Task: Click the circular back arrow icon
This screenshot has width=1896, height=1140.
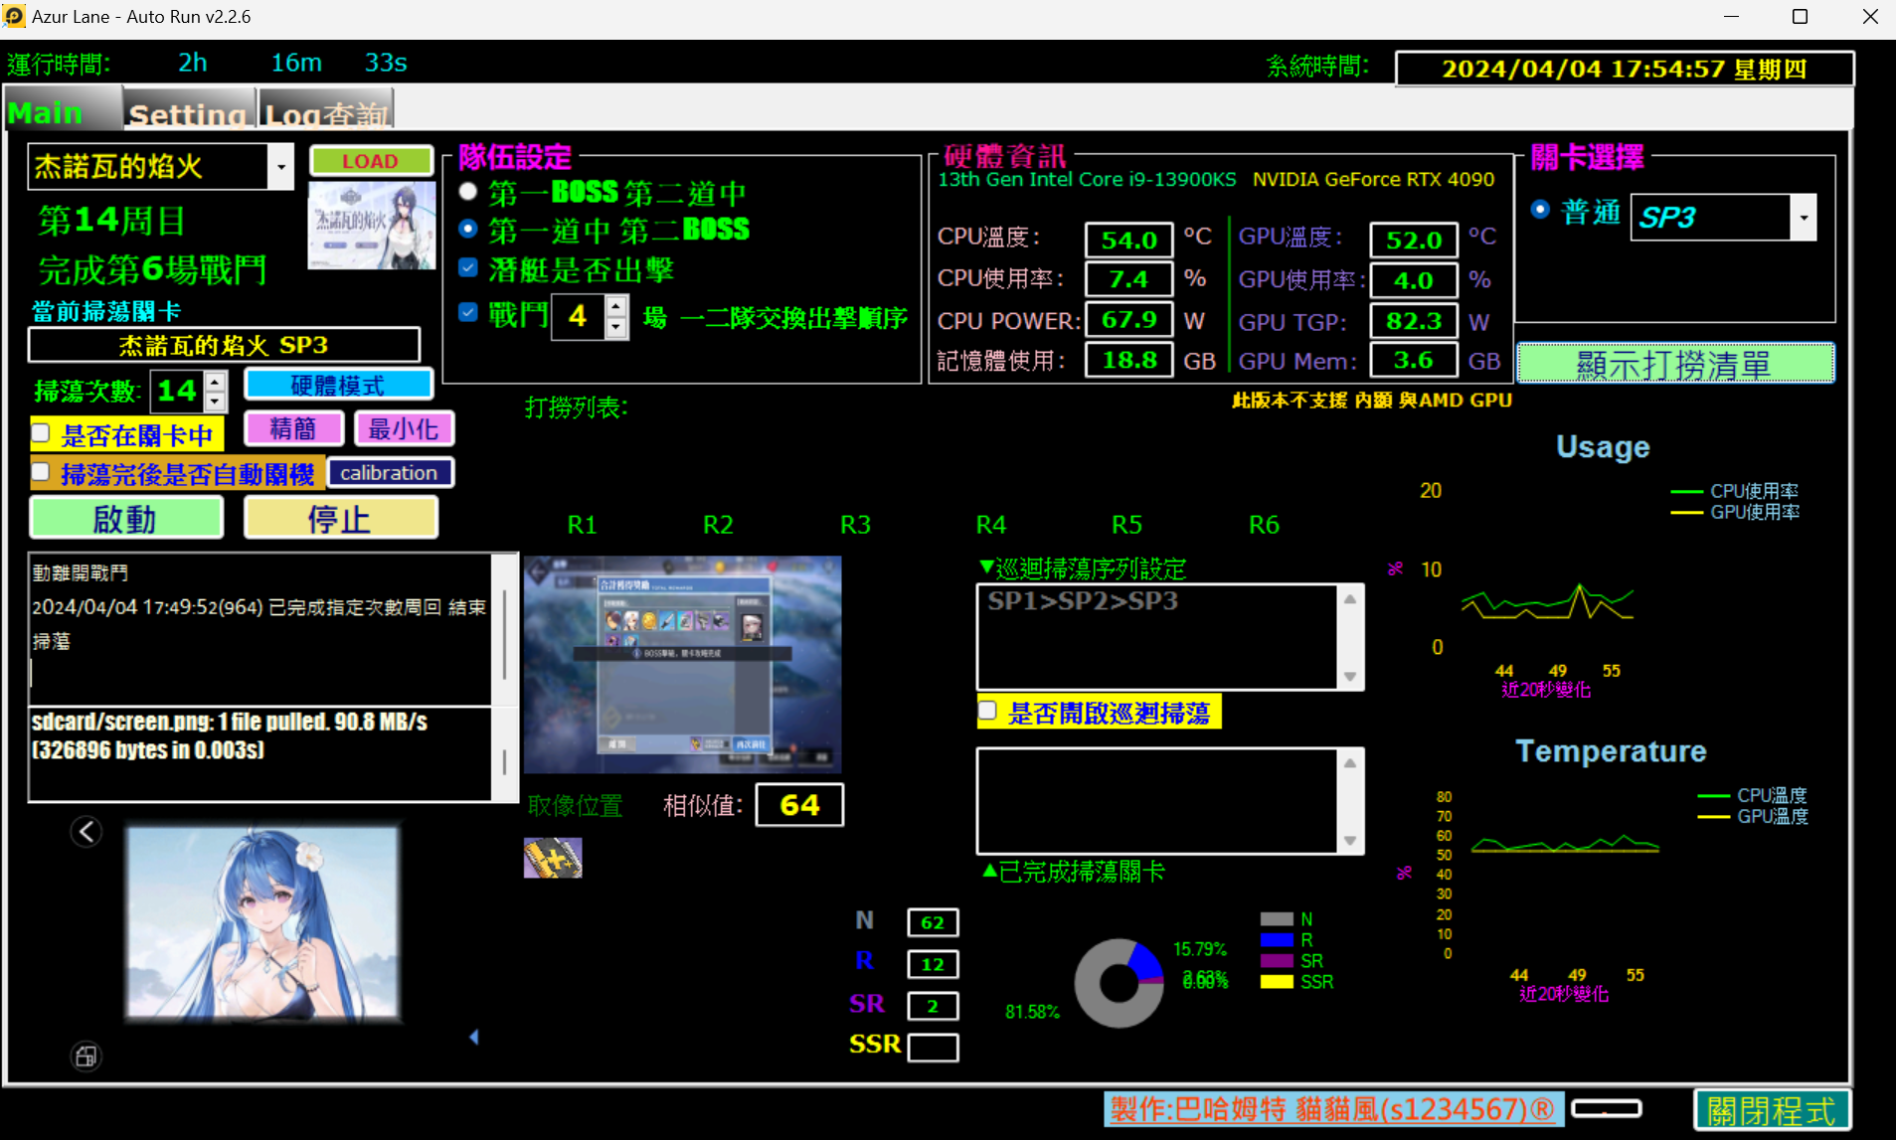Action: [x=86, y=831]
